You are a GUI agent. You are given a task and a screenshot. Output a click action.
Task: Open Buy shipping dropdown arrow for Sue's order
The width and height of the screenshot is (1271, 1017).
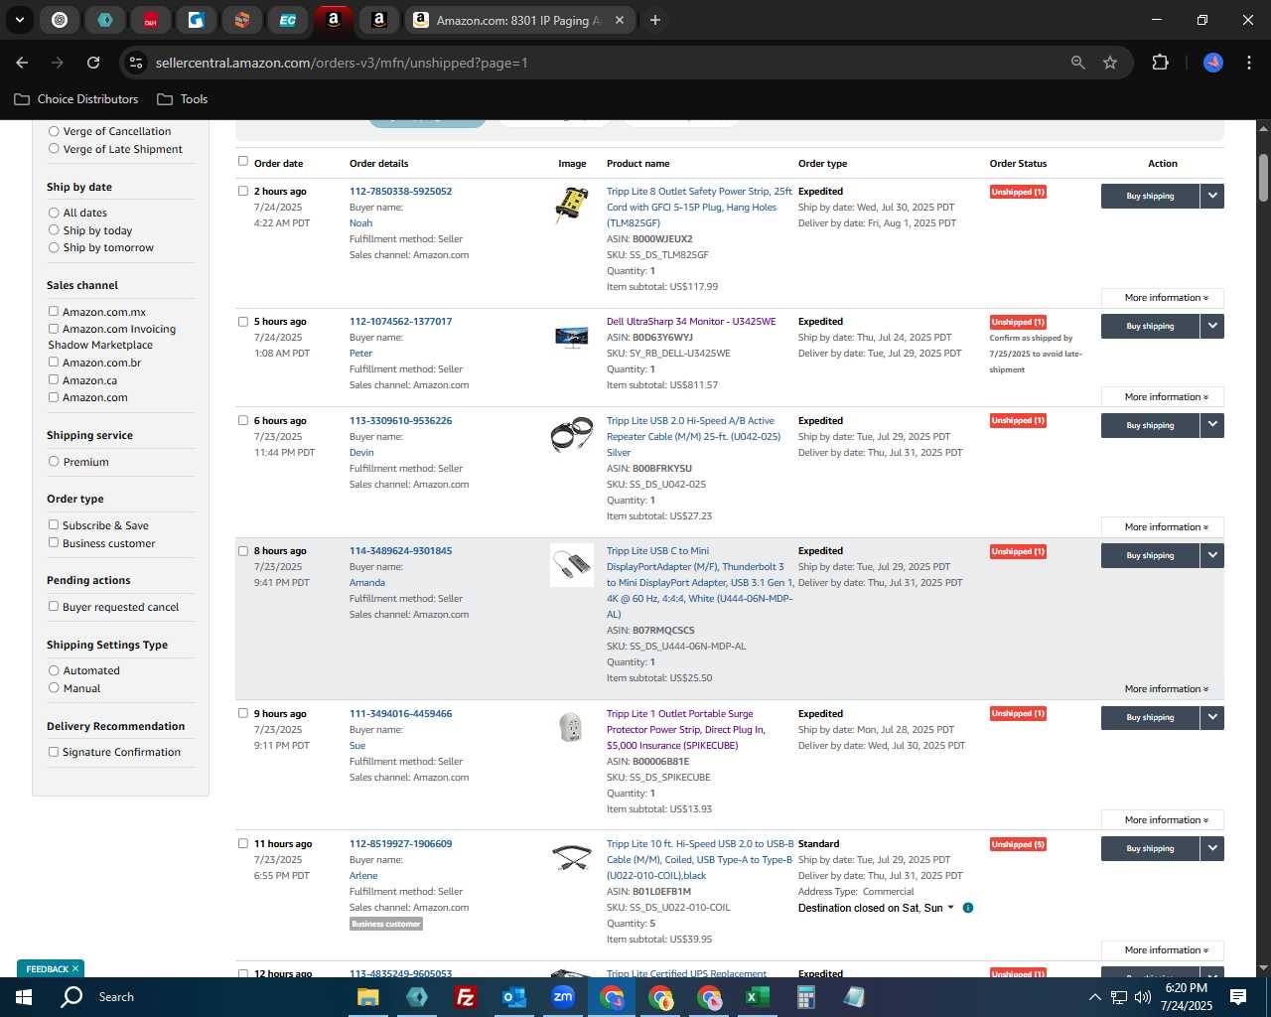click(x=1212, y=717)
